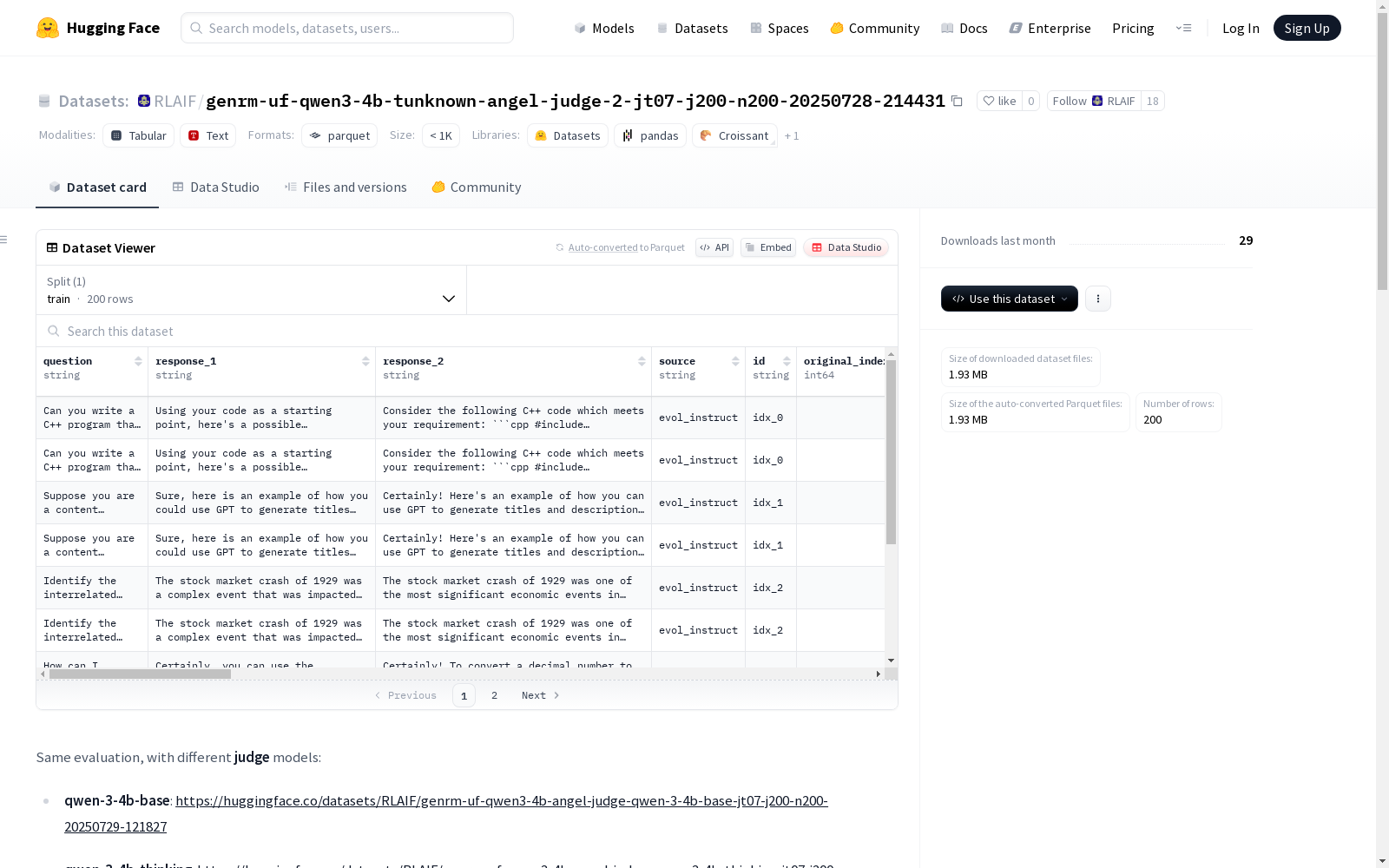Click the Hugging Face logo

click(97, 28)
